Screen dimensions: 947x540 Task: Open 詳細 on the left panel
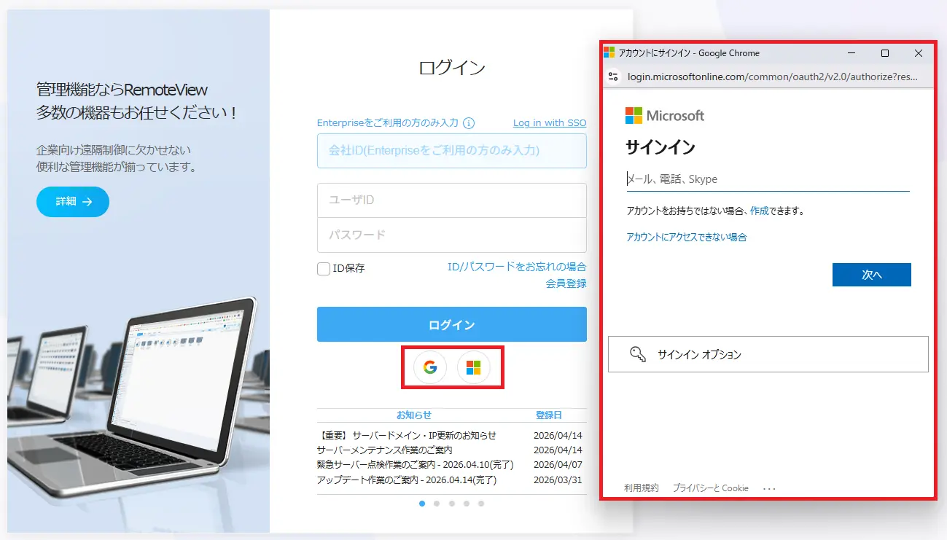click(x=72, y=202)
